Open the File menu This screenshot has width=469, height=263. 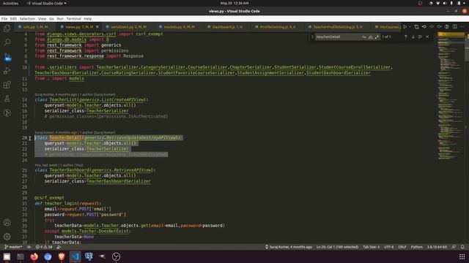(x=4, y=18)
